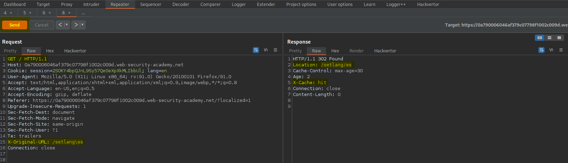The height and width of the screenshot is (163, 568).
Task: Close Repeater sub-tab 4
Action: (11, 13)
